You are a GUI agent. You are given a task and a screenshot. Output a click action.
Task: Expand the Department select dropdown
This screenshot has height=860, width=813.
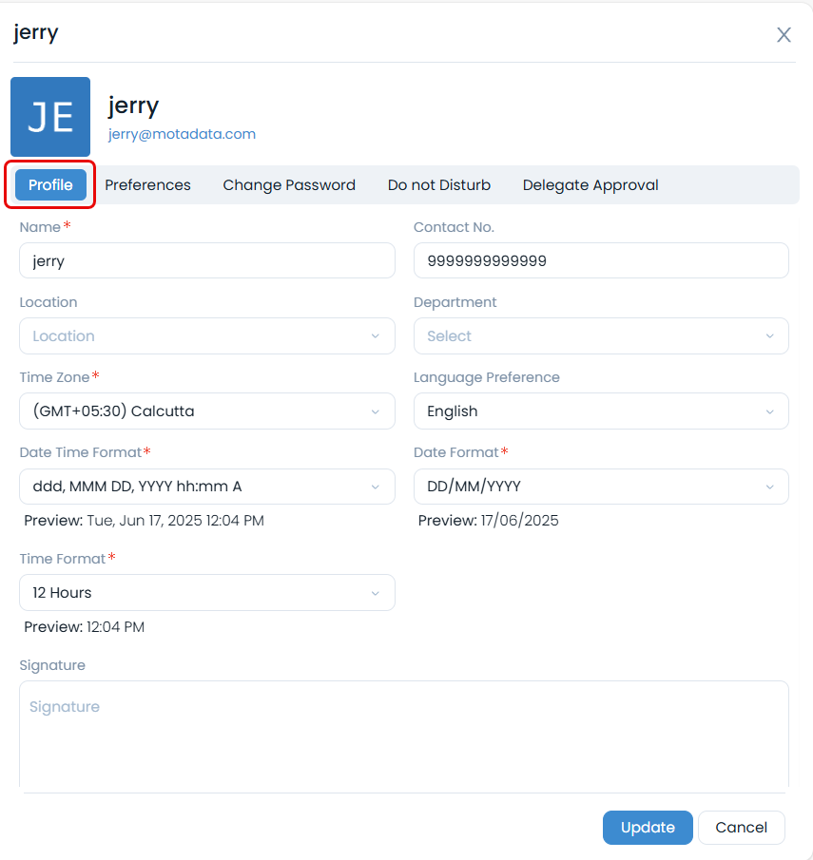tap(601, 335)
